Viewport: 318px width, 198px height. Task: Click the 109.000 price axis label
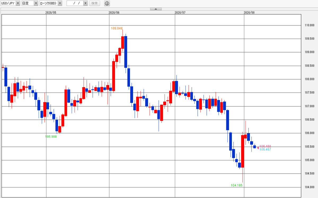tap(310, 52)
